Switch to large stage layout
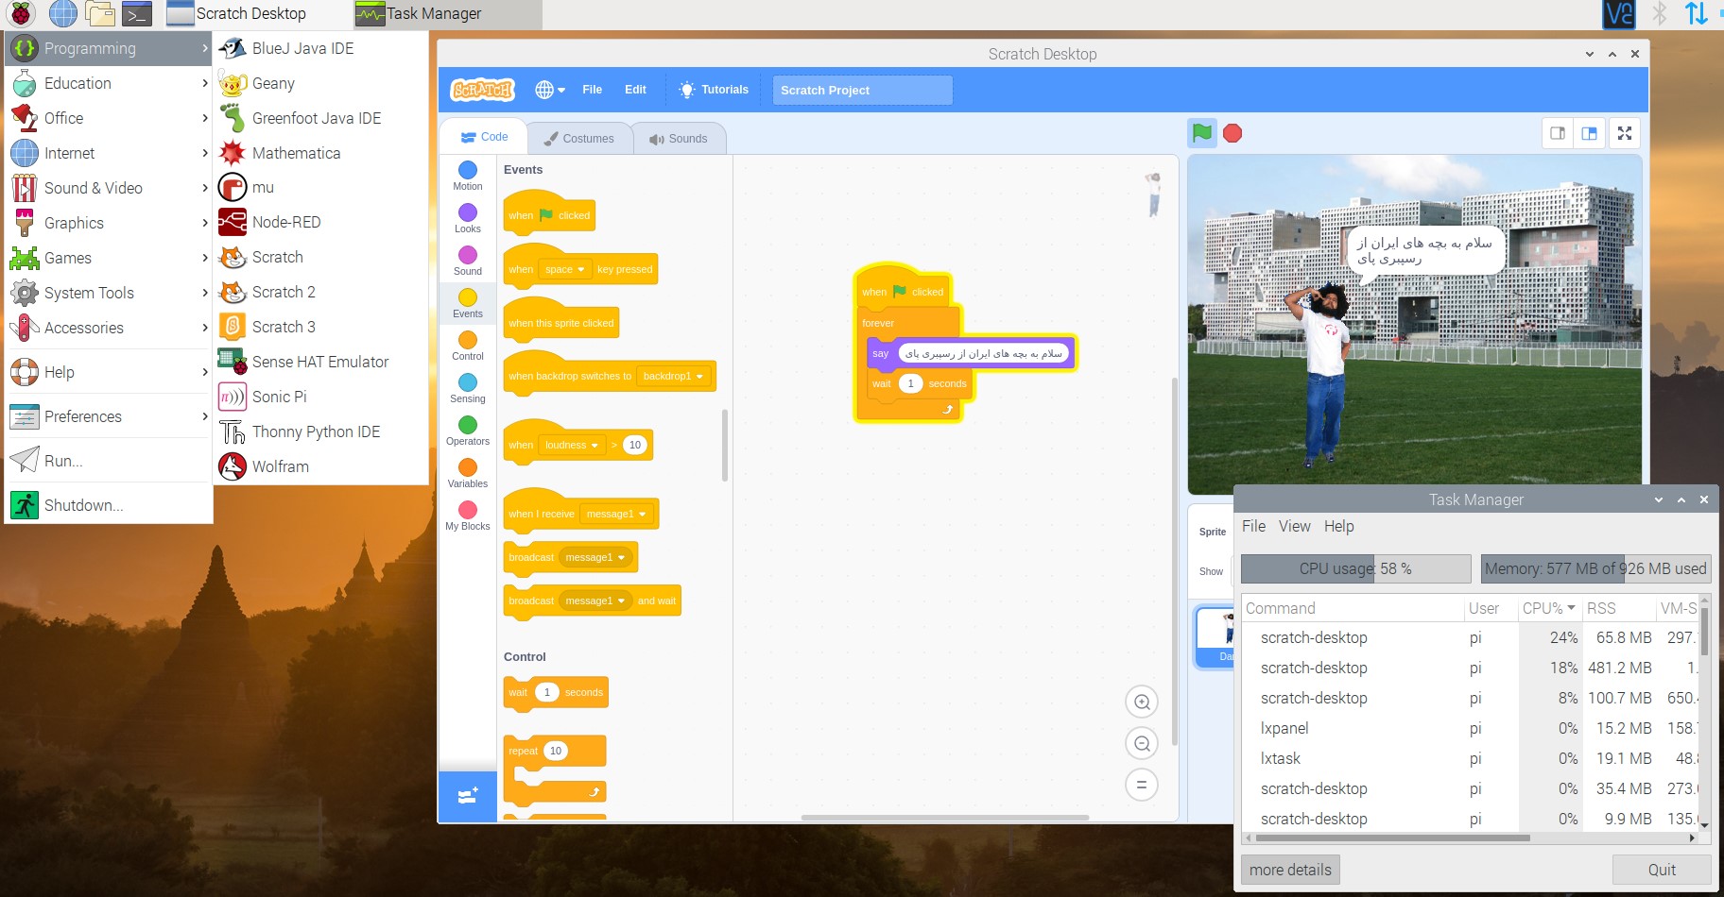 1590,133
